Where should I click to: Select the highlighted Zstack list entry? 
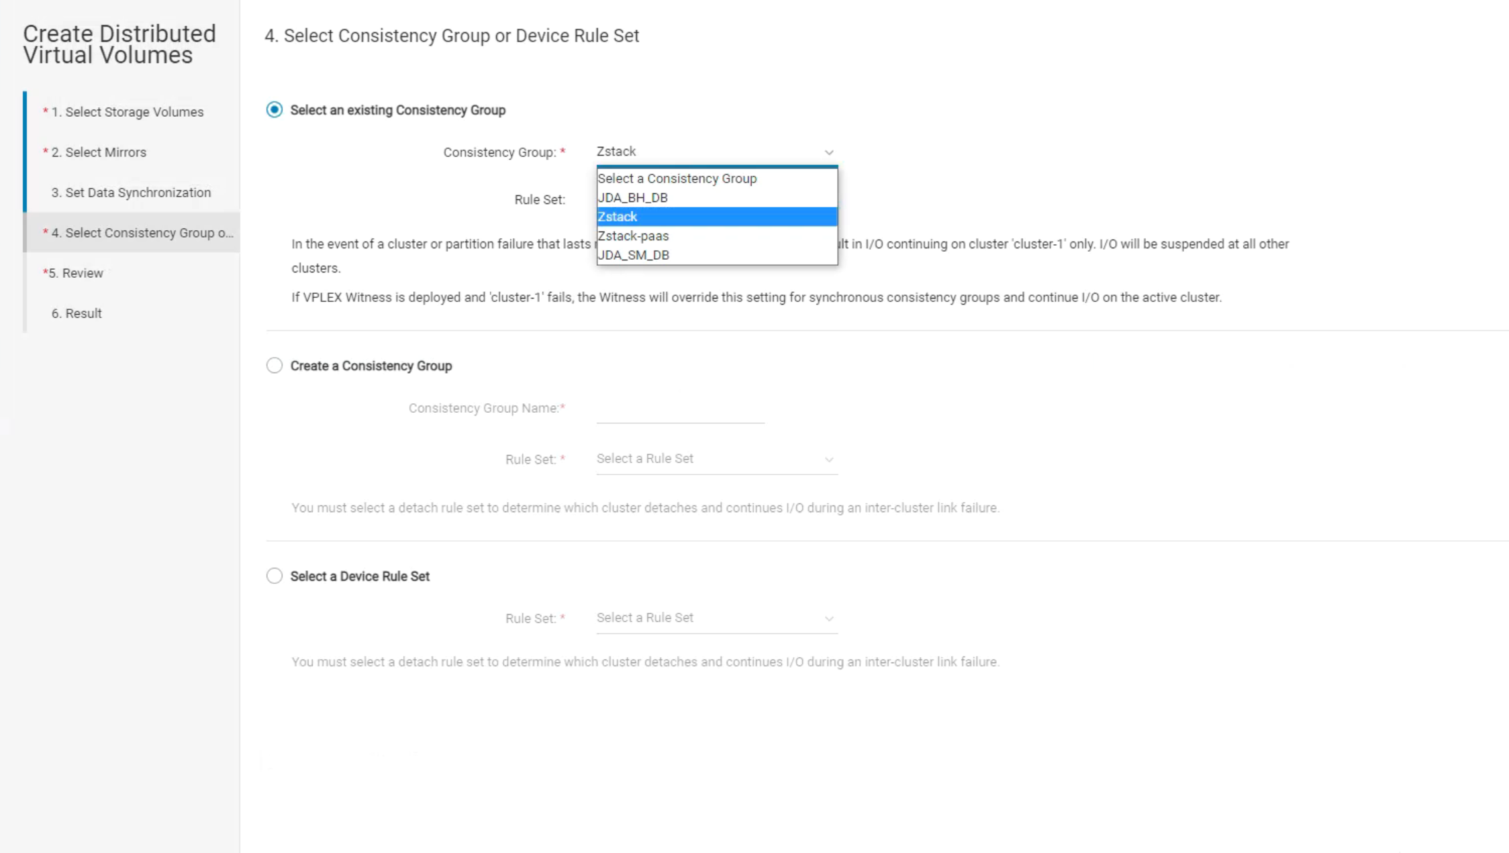[618, 217]
